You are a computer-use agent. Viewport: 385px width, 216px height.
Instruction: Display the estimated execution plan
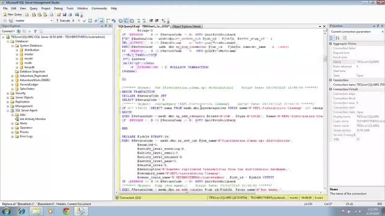90,21
